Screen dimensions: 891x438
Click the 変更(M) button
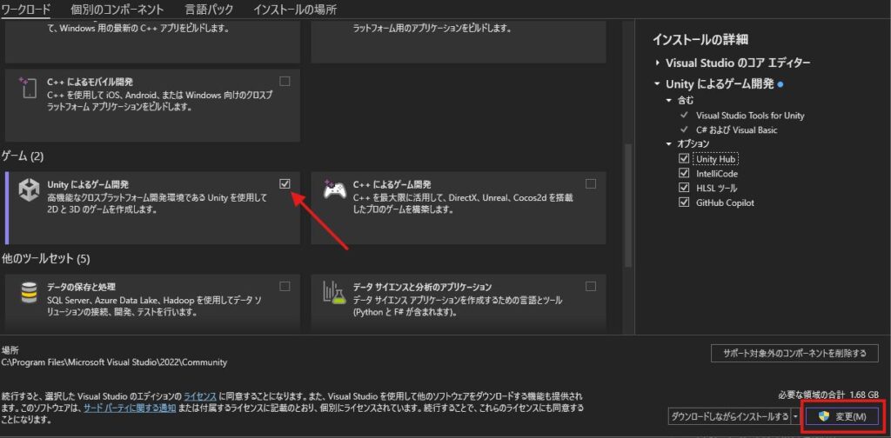tap(842, 416)
